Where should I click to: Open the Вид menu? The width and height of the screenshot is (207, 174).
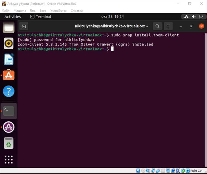(x=33, y=10)
